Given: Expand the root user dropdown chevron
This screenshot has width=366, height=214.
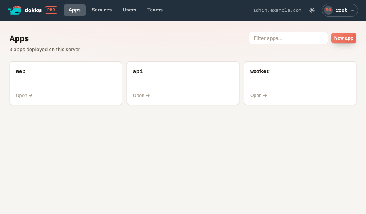Looking at the screenshot, I should point(353,10).
